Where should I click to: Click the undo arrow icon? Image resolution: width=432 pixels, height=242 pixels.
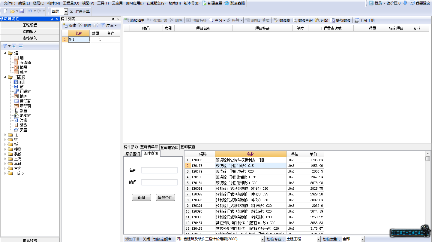click(x=30, y=11)
